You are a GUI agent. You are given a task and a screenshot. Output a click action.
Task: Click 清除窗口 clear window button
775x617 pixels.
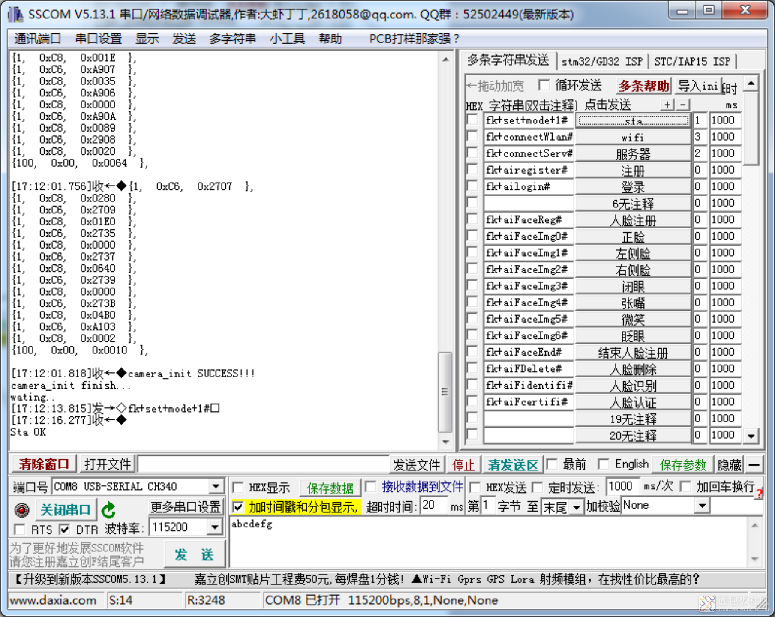[x=44, y=464]
